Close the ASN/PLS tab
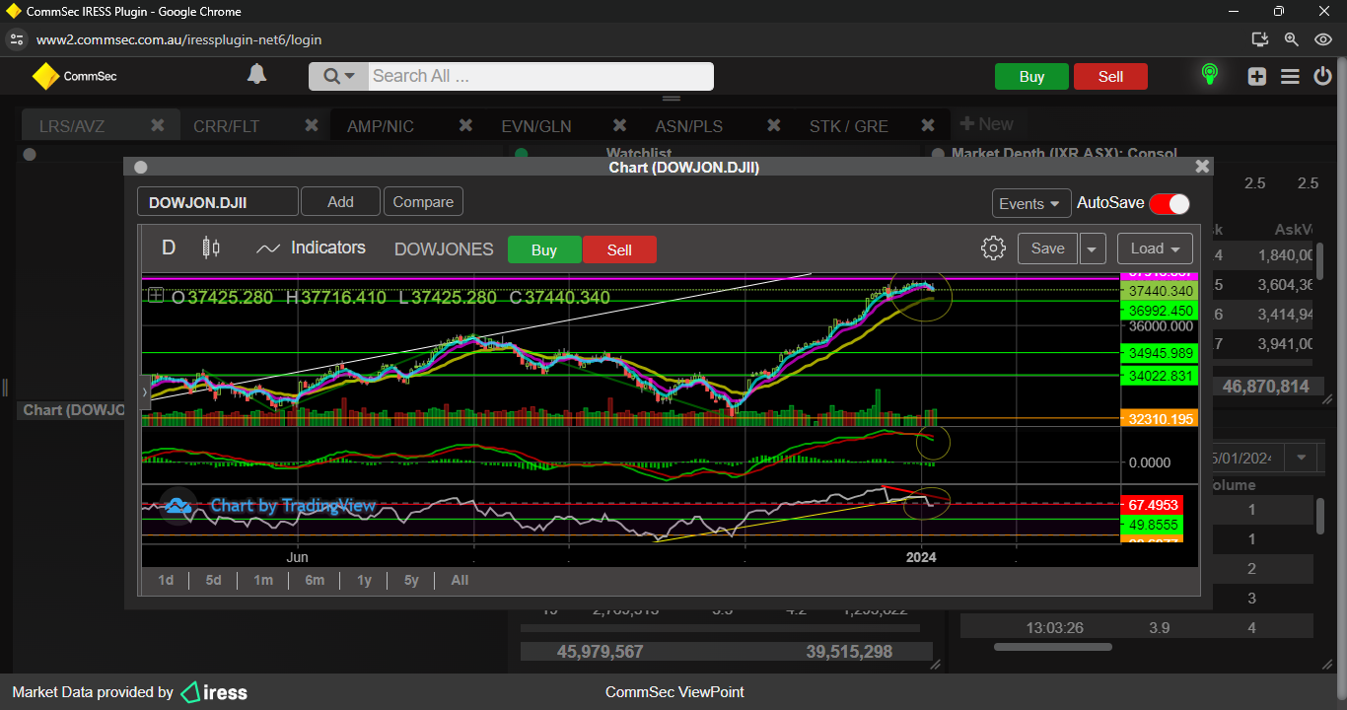 tap(773, 125)
